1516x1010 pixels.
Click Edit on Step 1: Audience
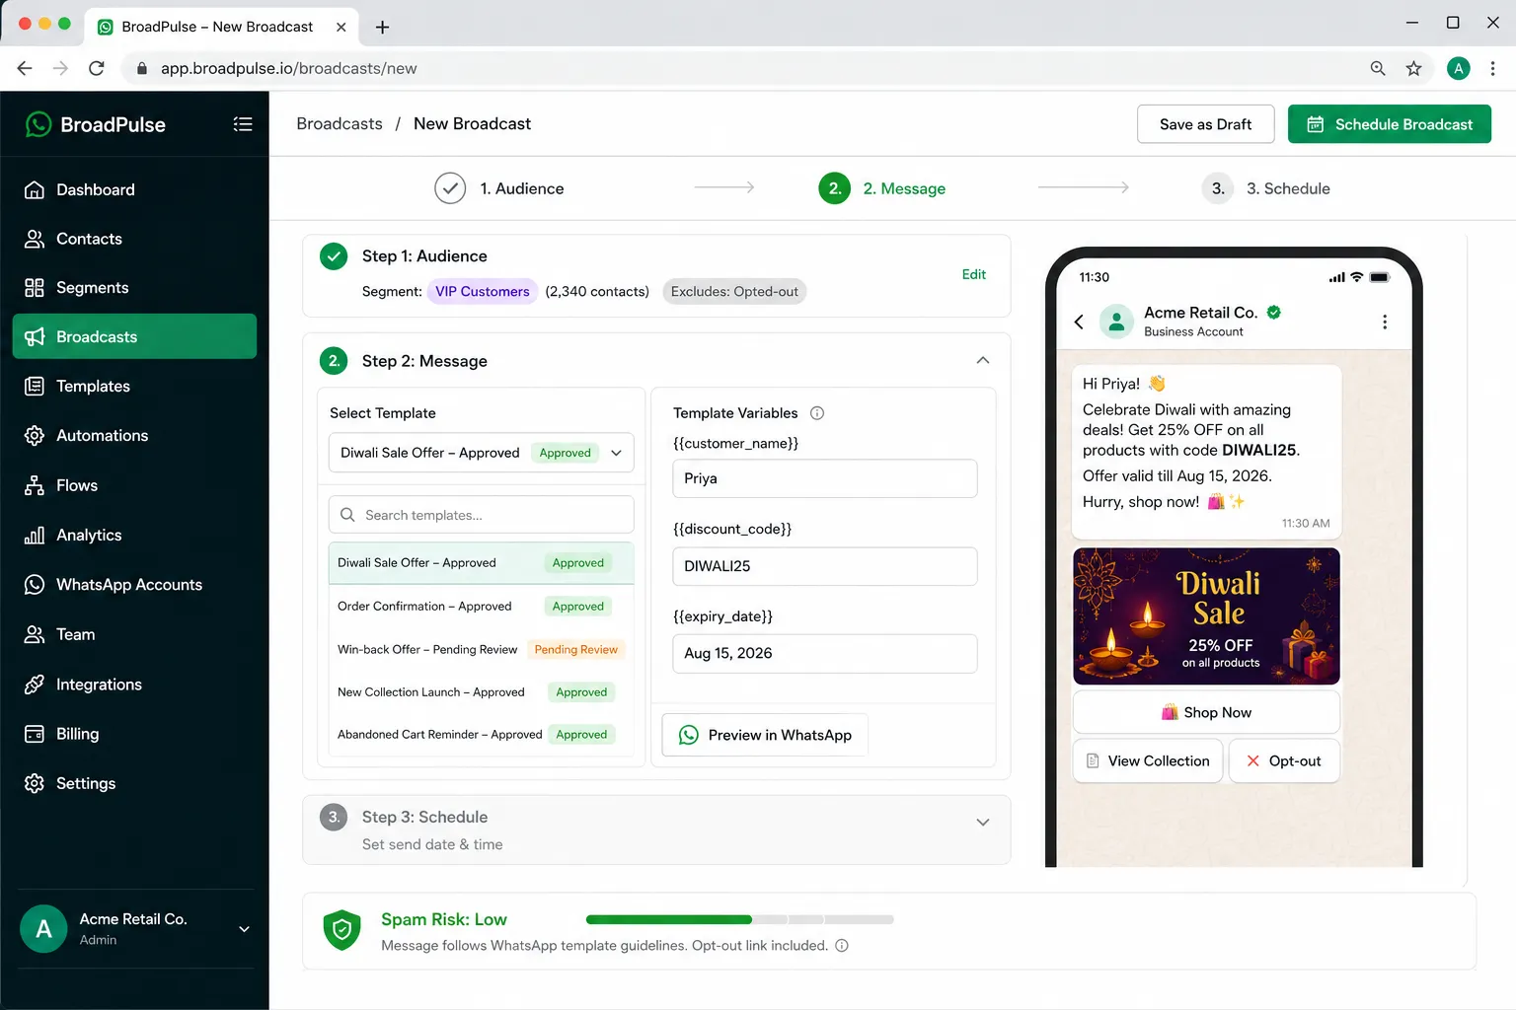pos(974,274)
